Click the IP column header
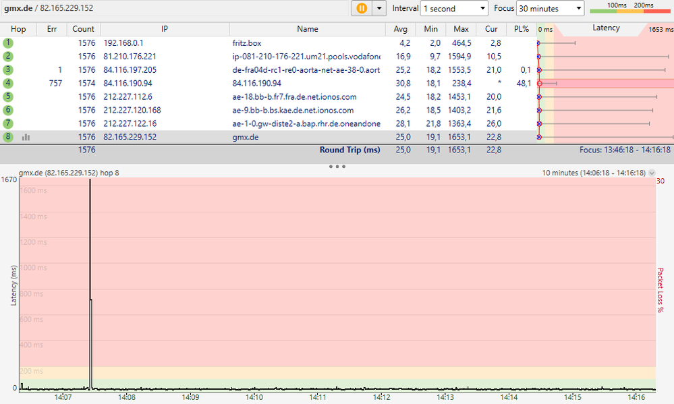 (x=165, y=29)
